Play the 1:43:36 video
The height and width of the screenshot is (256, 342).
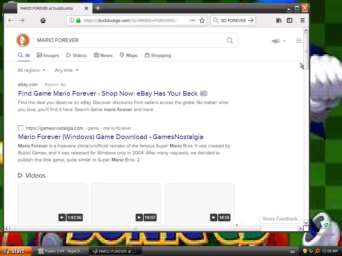tap(62, 217)
